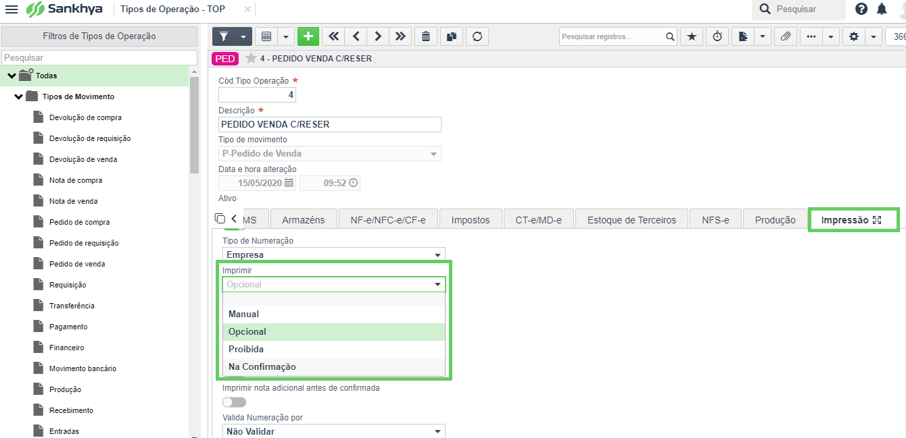906x438 pixels.
Task: Open the Tipo de Numeração dropdown
Action: 334,254
